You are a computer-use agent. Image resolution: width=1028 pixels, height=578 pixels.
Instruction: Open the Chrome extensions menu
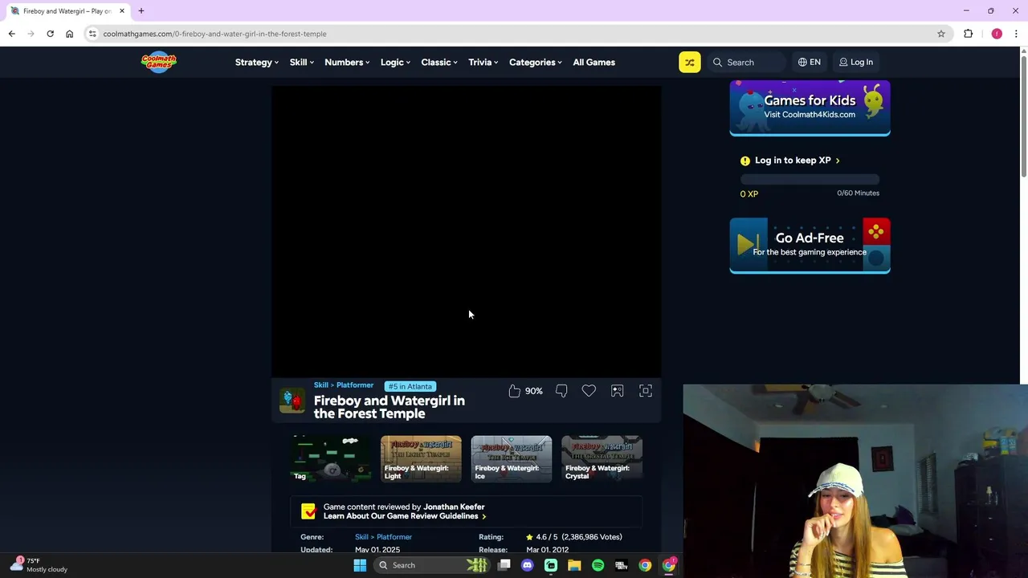[x=968, y=34]
